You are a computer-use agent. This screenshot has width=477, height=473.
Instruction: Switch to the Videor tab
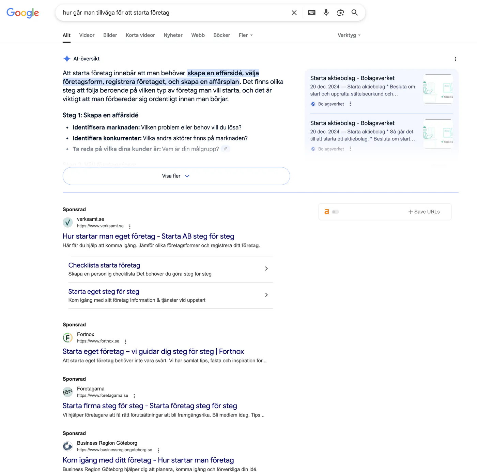click(x=87, y=35)
